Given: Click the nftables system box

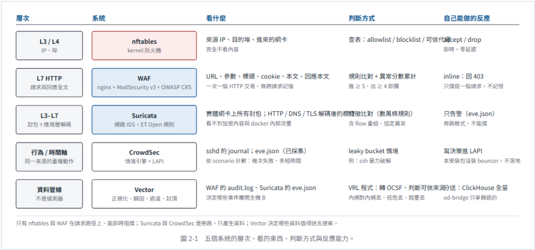Looking at the screenshot, I should point(144,46).
